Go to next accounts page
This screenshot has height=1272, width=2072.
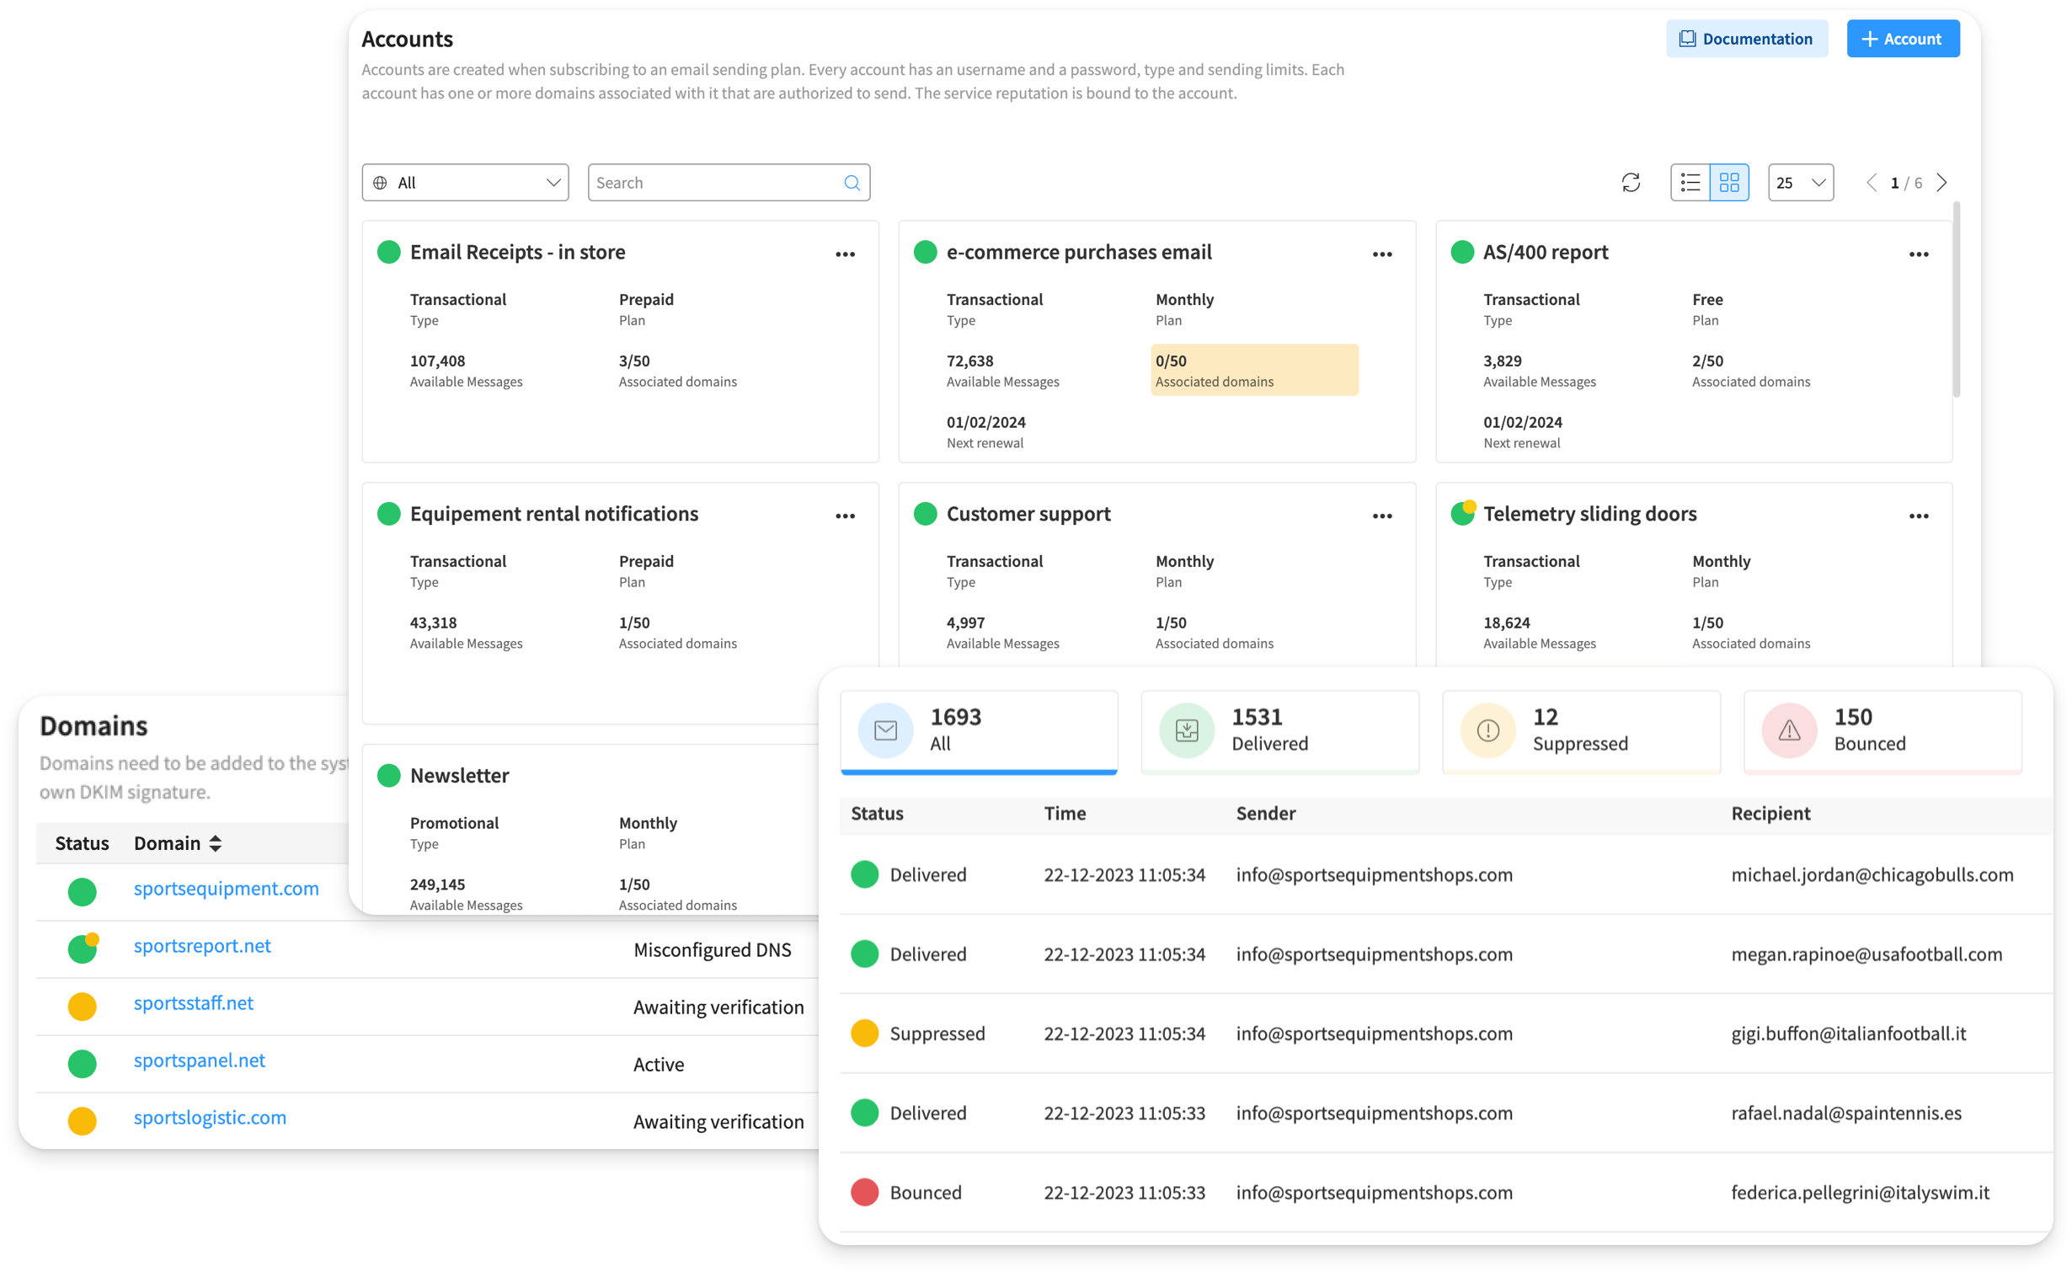click(1941, 183)
